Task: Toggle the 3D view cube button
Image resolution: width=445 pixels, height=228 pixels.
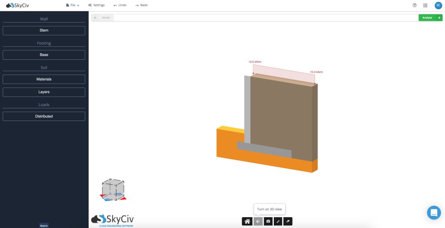Action: (x=258, y=221)
